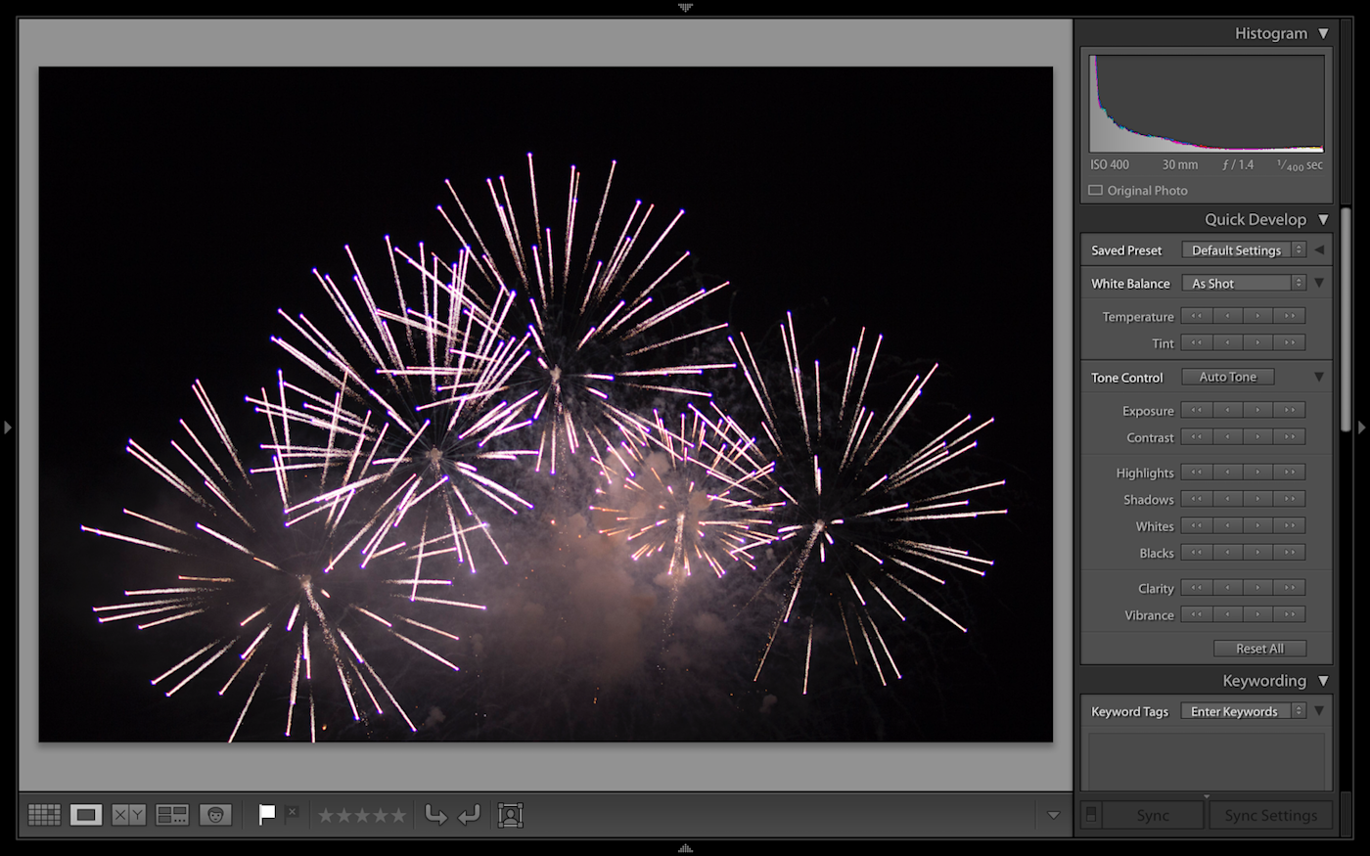Decrease Shadows by a small step

(x=1228, y=499)
